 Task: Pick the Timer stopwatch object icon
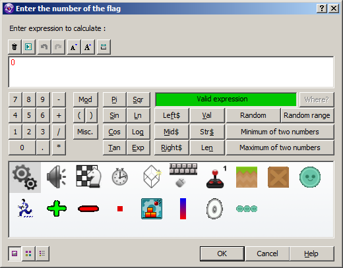[x=119, y=176]
